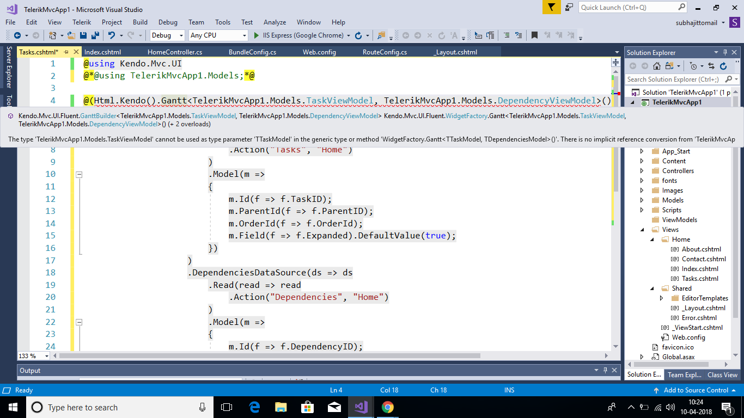
Task: Undo the last edit via toolbar
Action: click(111, 35)
